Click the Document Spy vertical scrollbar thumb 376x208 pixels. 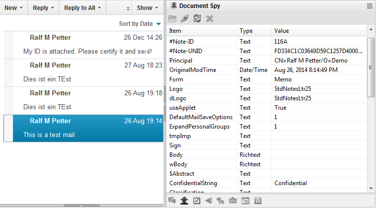(x=371, y=68)
